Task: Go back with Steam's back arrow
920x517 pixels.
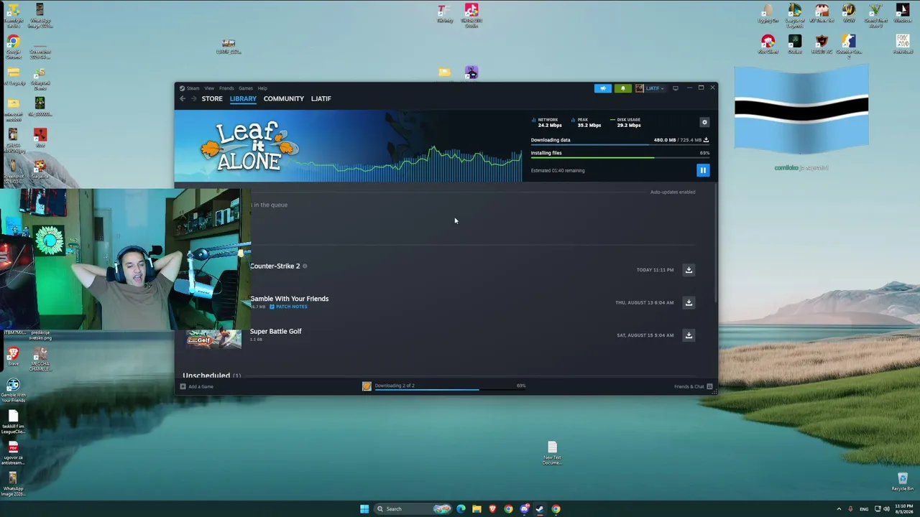Action: (183, 98)
